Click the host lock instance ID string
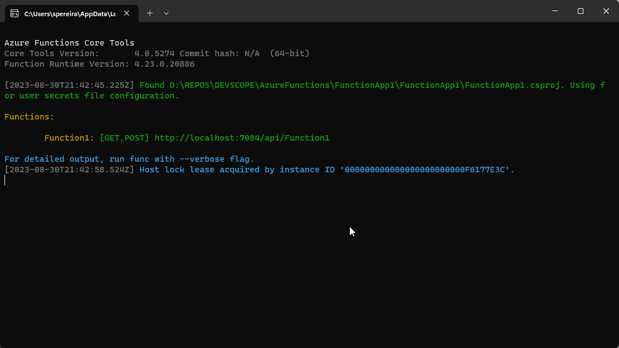The height and width of the screenshot is (348, 619). [x=427, y=170]
